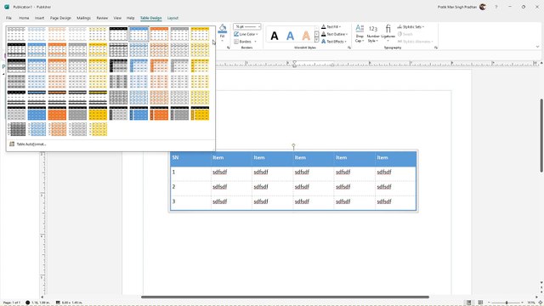Click the Line Color pen icon

click(x=236, y=34)
